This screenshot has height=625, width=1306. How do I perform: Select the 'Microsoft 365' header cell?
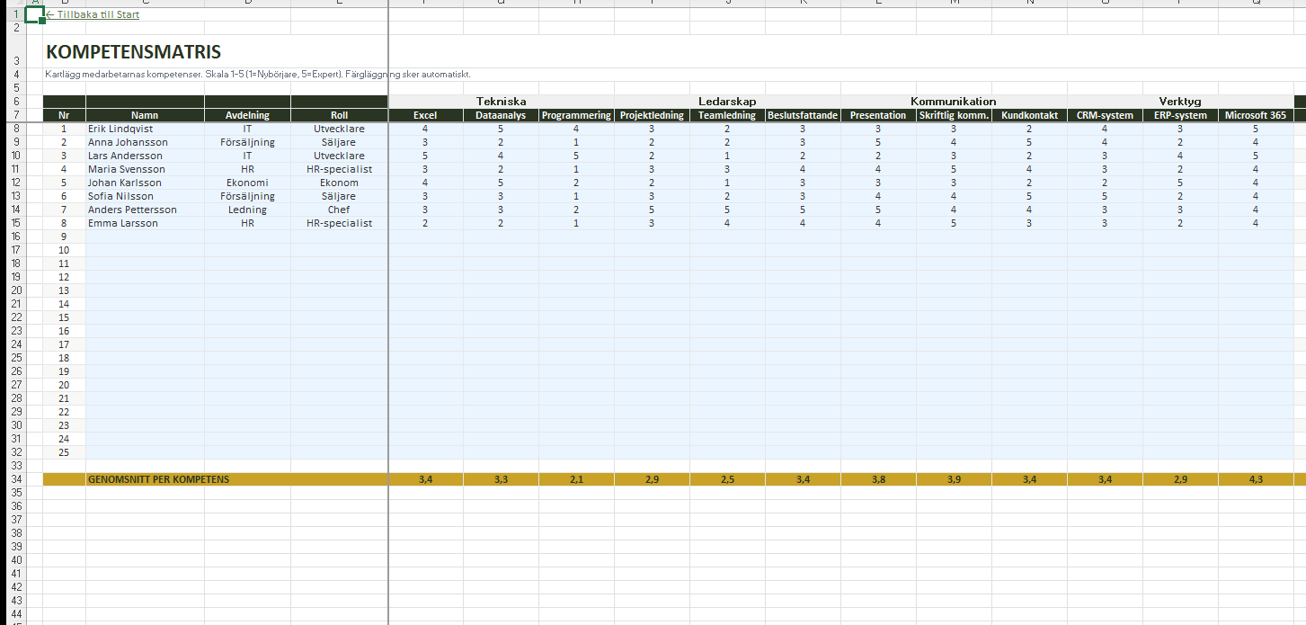coord(1256,115)
